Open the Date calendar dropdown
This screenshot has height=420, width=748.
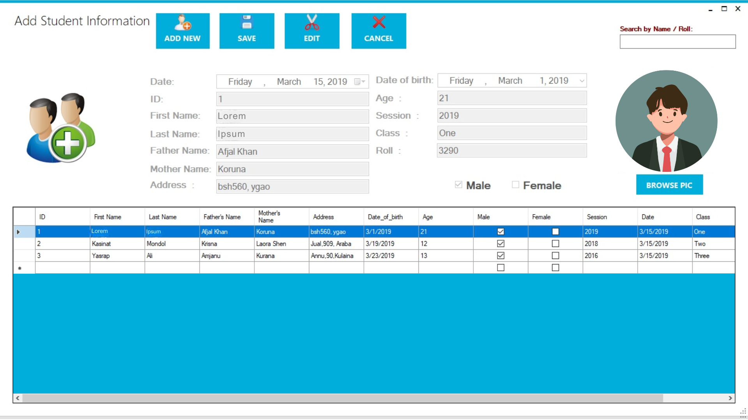[x=359, y=82]
